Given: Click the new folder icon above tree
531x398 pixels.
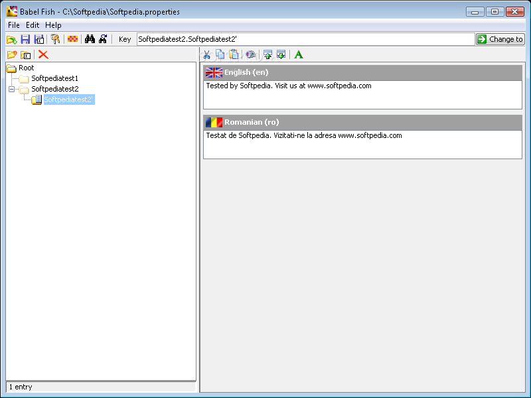Looking at the screenshot, I should tap(12, 54).
